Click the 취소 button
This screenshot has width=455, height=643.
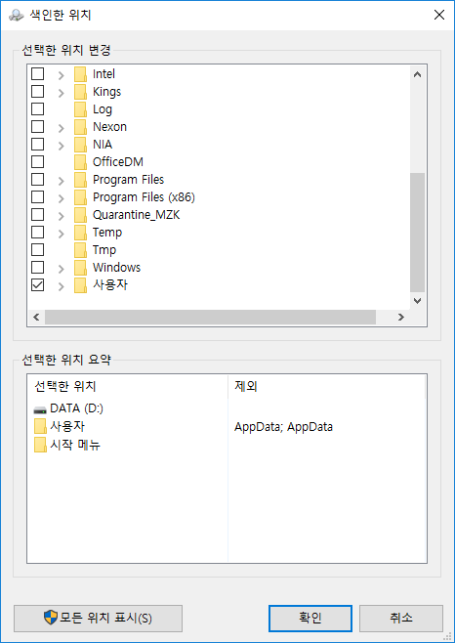(x=401, y=619)
